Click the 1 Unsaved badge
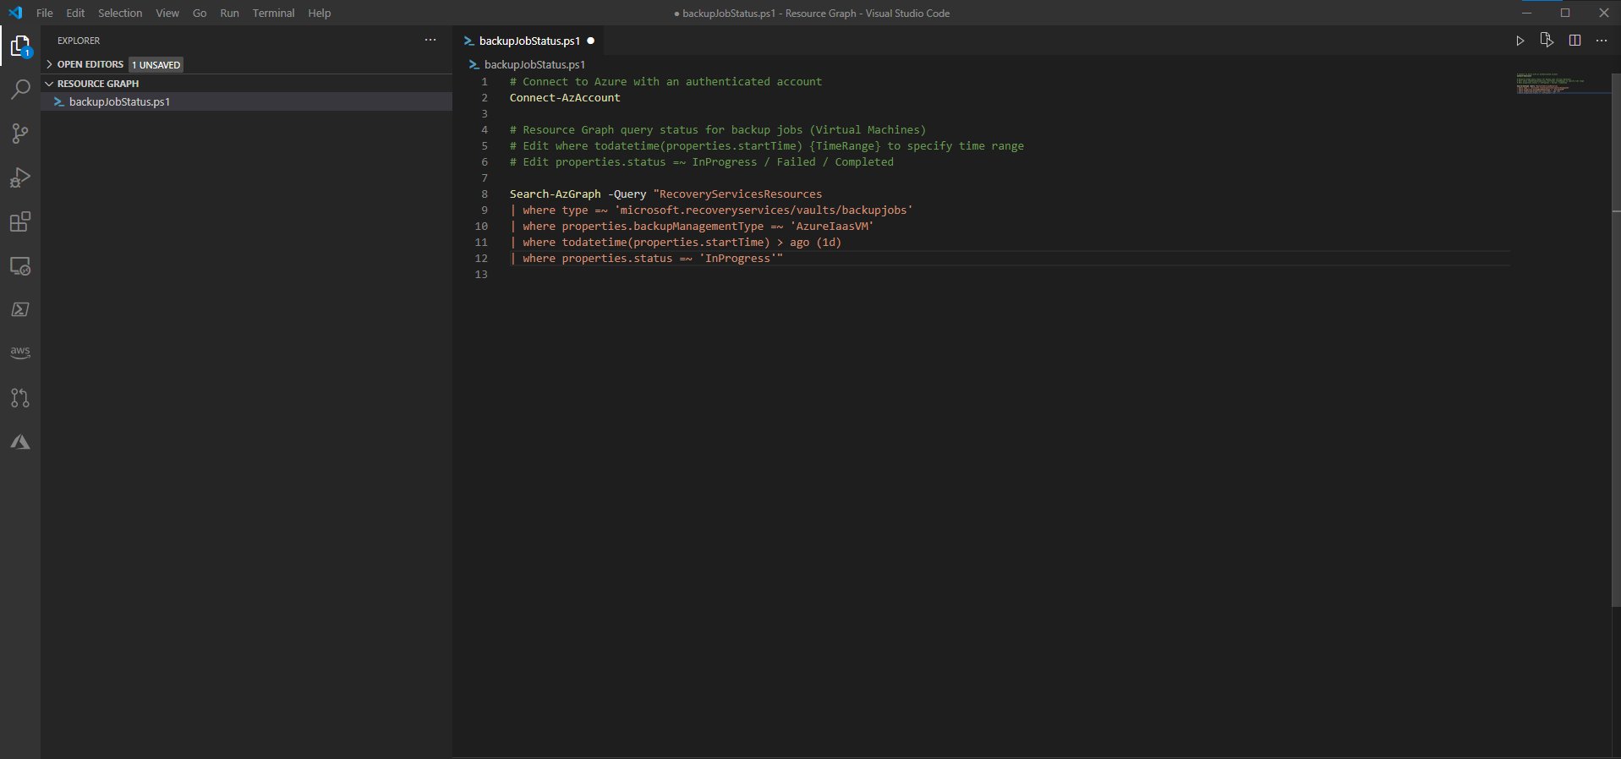Image resolution: width=1621 pixels, height=759 pixels. [x=156, y=64]
